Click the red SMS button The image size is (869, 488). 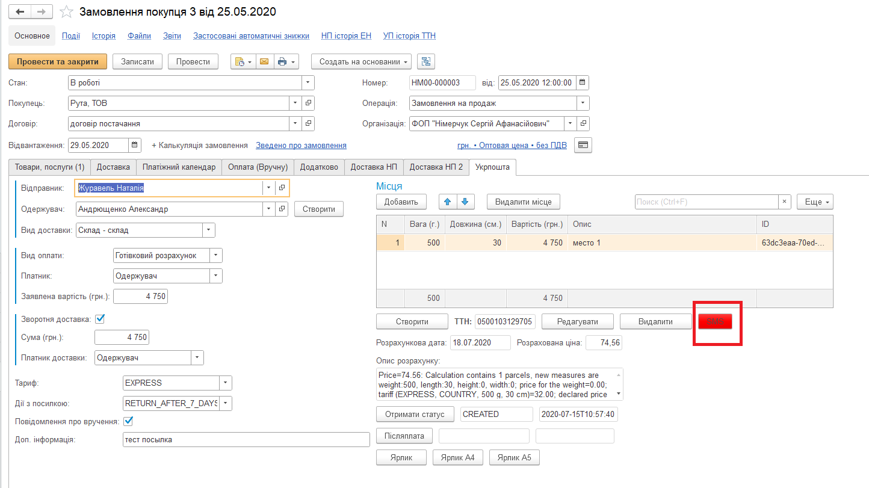click(x=715, y=321)
